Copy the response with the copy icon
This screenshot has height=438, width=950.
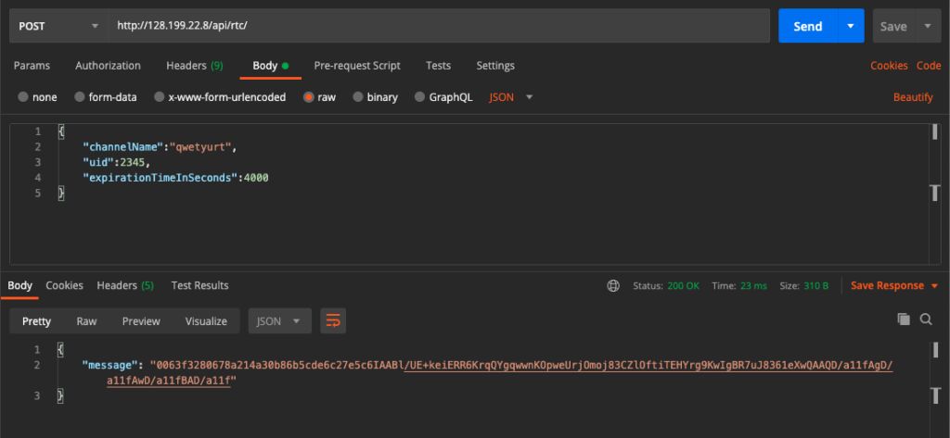tap(904, 319)
